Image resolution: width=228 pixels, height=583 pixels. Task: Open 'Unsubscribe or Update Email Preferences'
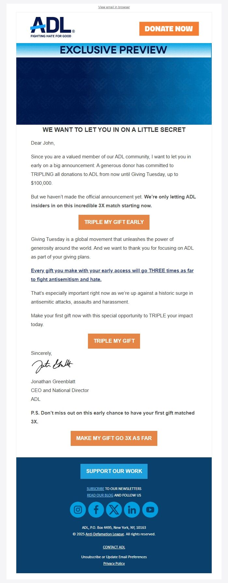(114, 557)
